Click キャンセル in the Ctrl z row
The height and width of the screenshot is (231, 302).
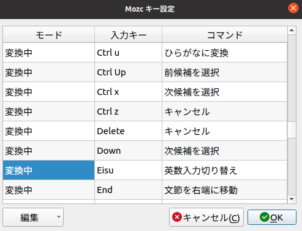coord(225,112)
